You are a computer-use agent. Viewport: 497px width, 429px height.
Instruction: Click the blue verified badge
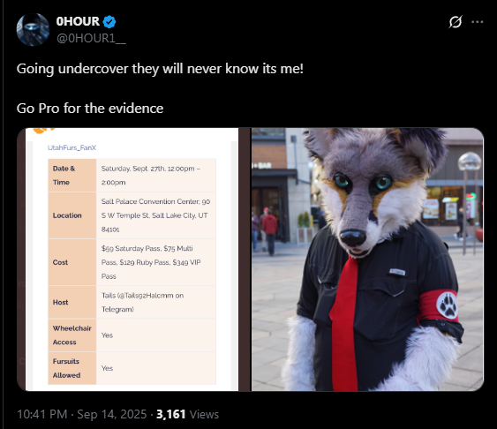[109, 21]
